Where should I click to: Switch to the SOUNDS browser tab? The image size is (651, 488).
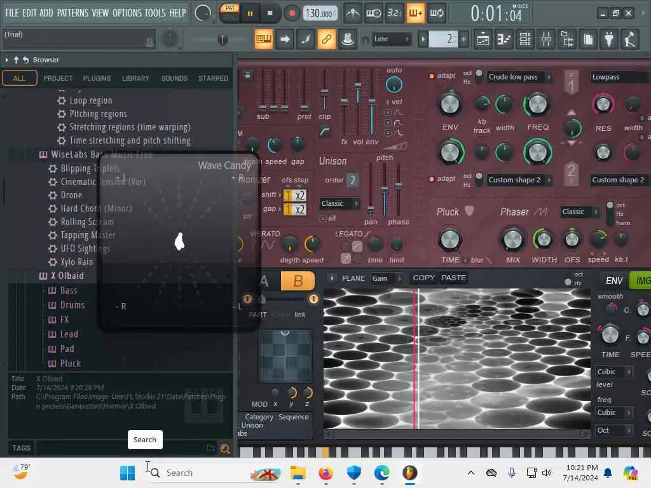174,78
